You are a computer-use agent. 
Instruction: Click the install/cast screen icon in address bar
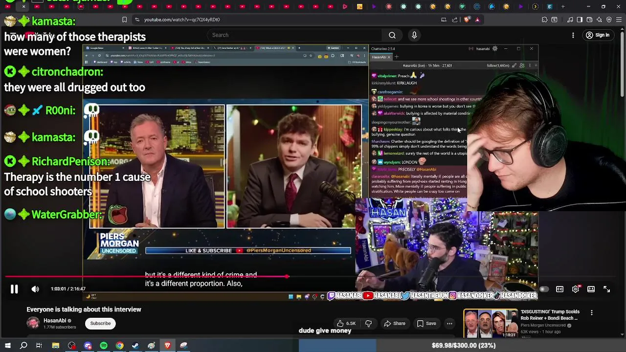click(444, 20)
